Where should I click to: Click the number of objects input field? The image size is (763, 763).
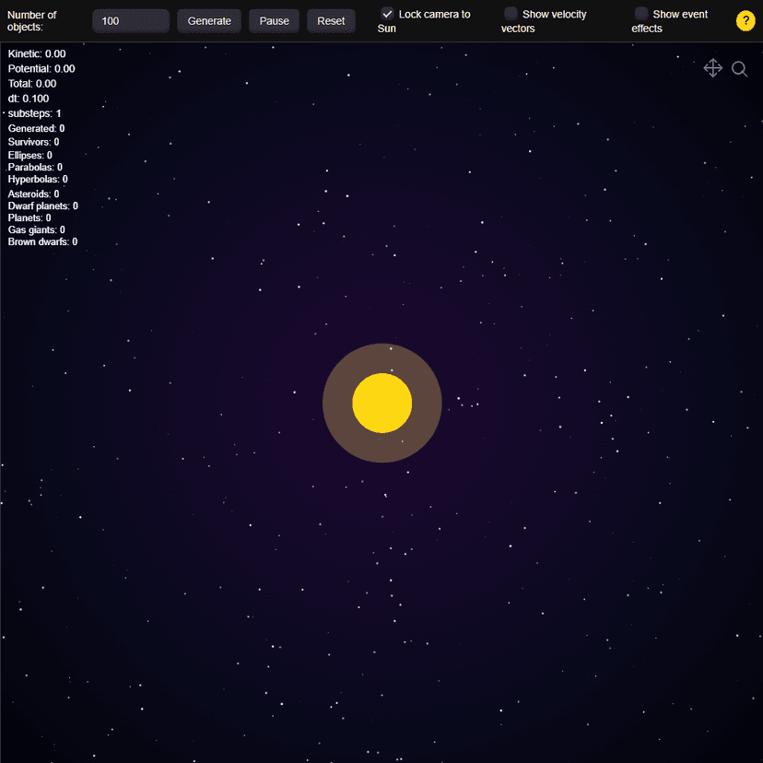coord(130,20)
